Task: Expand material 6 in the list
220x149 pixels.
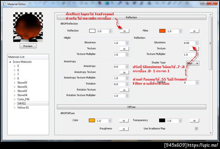Action: click(x=15, y=70)
